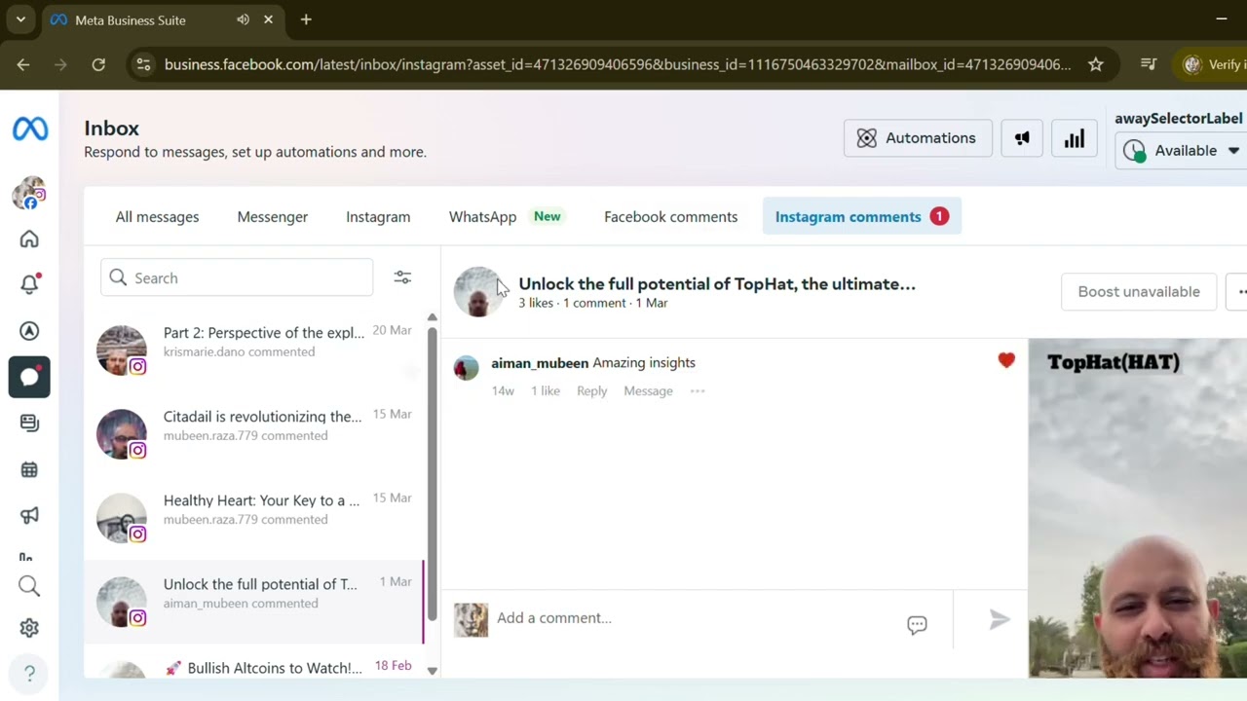Screen dimensions: 1247x701
Task: Click the conversation list scrollbar up arrow
Action: (432, 317)
